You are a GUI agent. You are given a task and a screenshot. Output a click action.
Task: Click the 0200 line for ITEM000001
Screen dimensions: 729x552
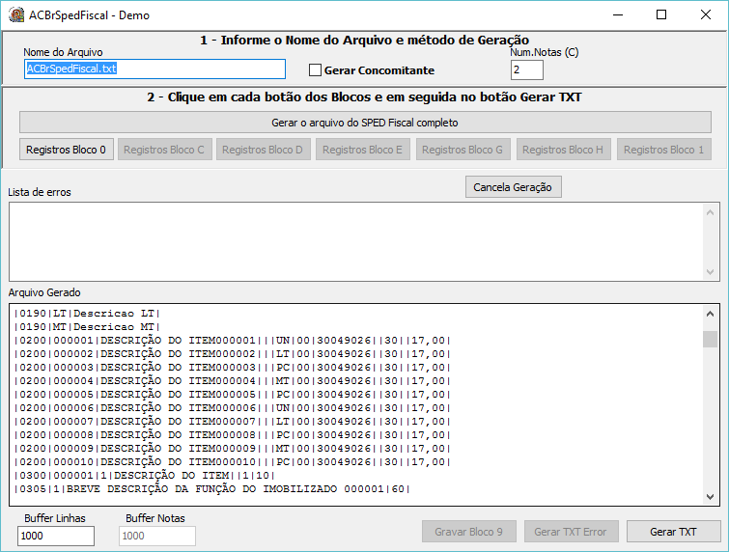[x=233, y=341]
